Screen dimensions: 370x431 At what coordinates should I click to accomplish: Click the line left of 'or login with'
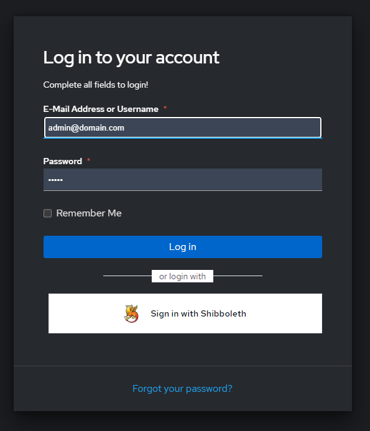tap(127, 276)
